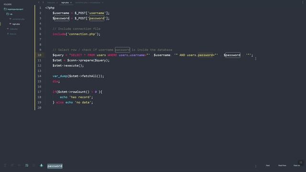Click the Find button
306x172 pixels.
pos(268,166)
